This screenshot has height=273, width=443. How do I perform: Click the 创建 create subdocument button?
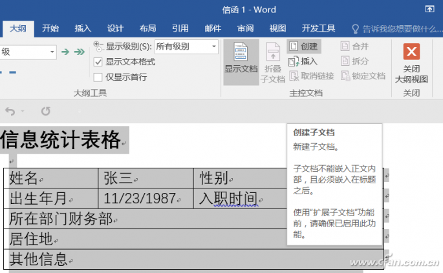[304, 46]
